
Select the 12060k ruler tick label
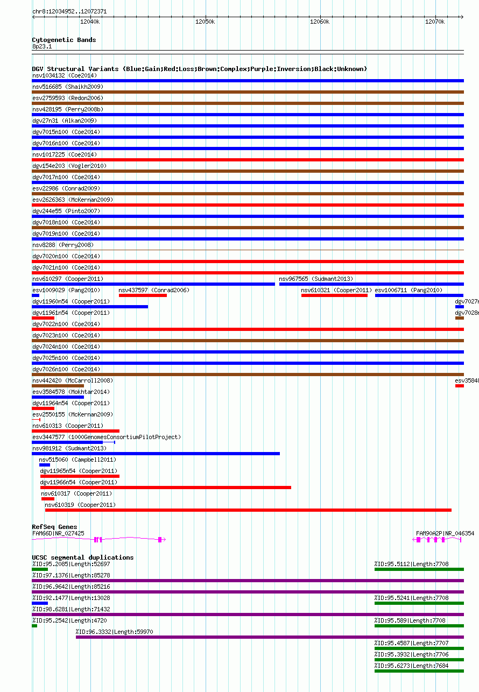point(320,22)
